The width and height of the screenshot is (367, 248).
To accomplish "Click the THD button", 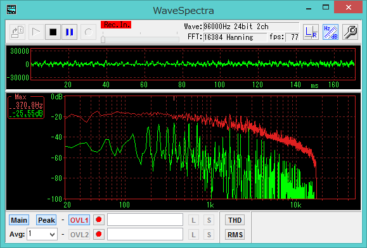I will point(235,220).
